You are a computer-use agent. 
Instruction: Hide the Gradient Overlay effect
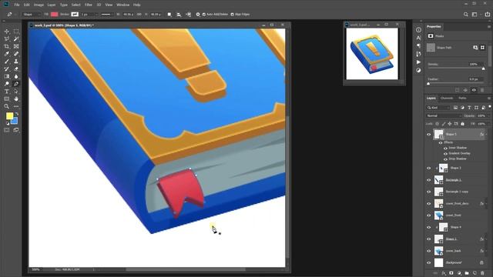click(445, 154)
